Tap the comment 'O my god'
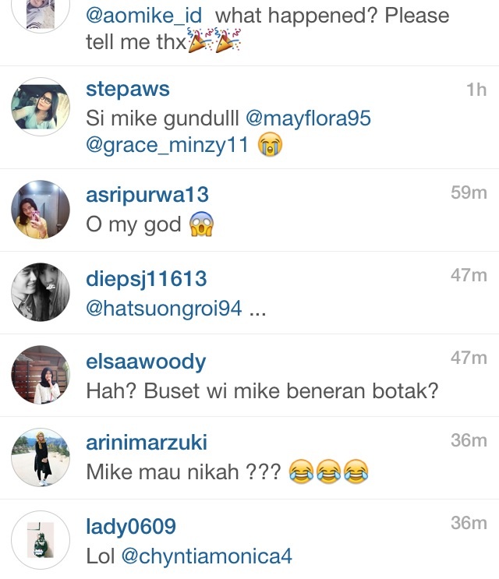499x579 pixels. coord(150,224)
